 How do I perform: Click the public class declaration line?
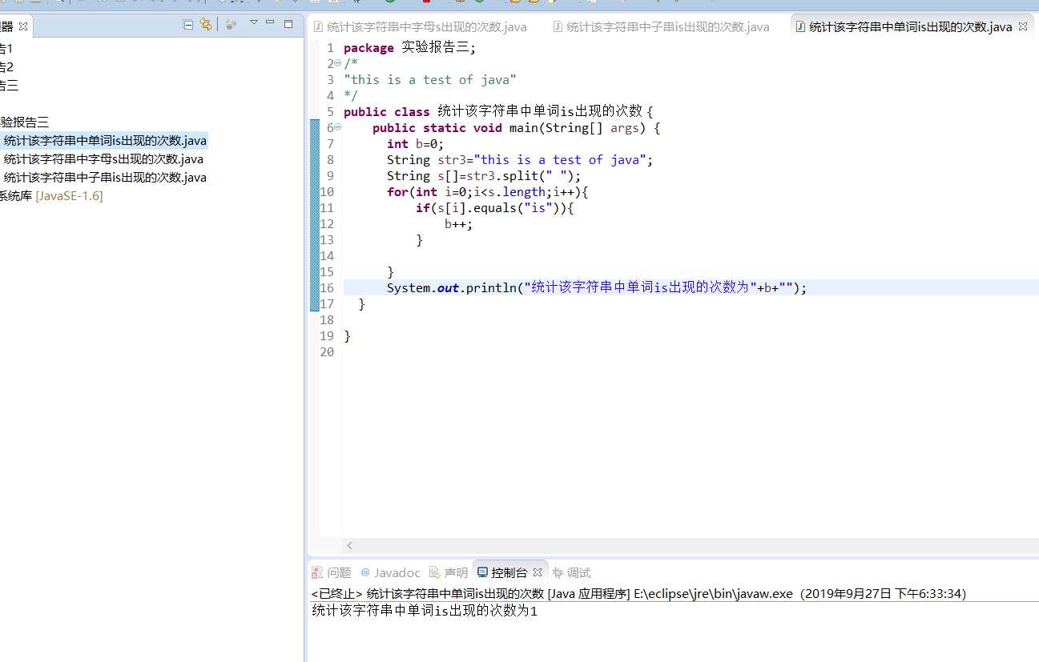[x=499, y=112]
